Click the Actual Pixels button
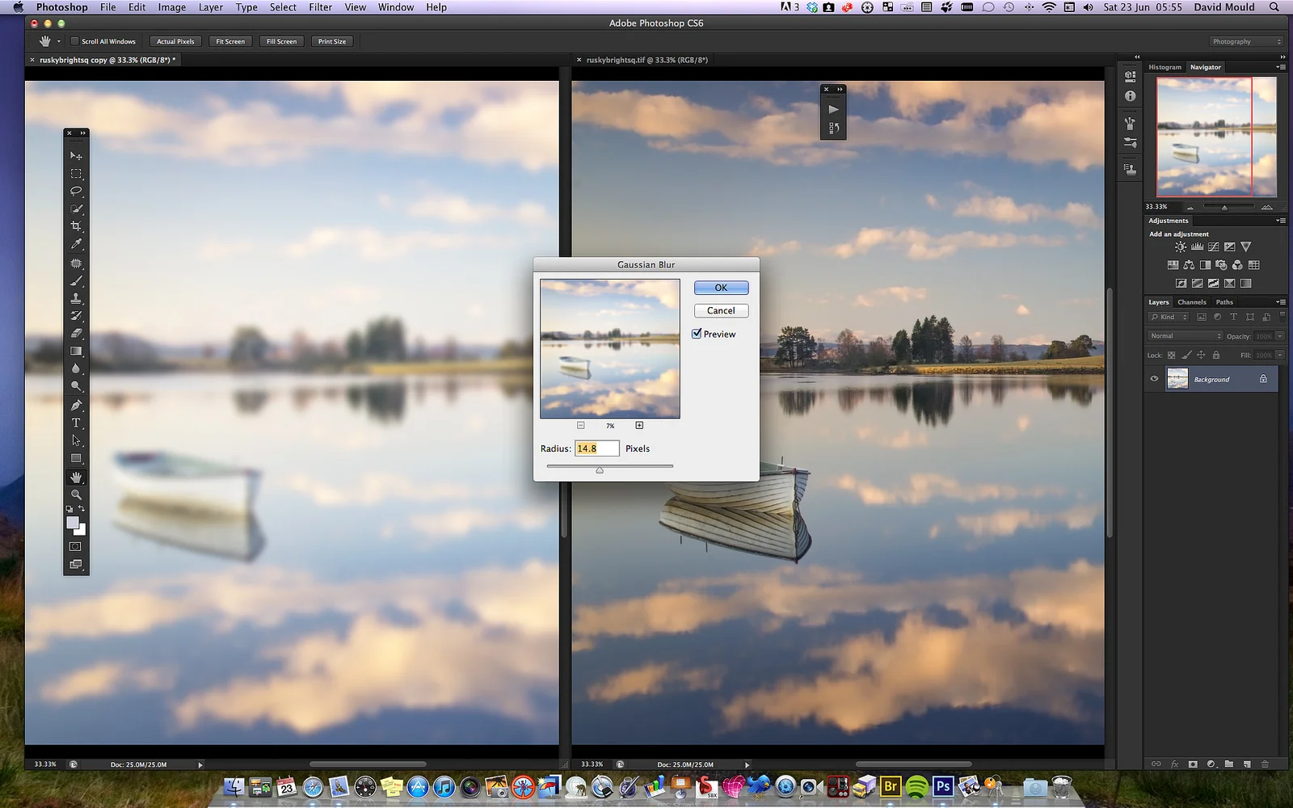The image size is (1293, 808). [x=175, y=41]
